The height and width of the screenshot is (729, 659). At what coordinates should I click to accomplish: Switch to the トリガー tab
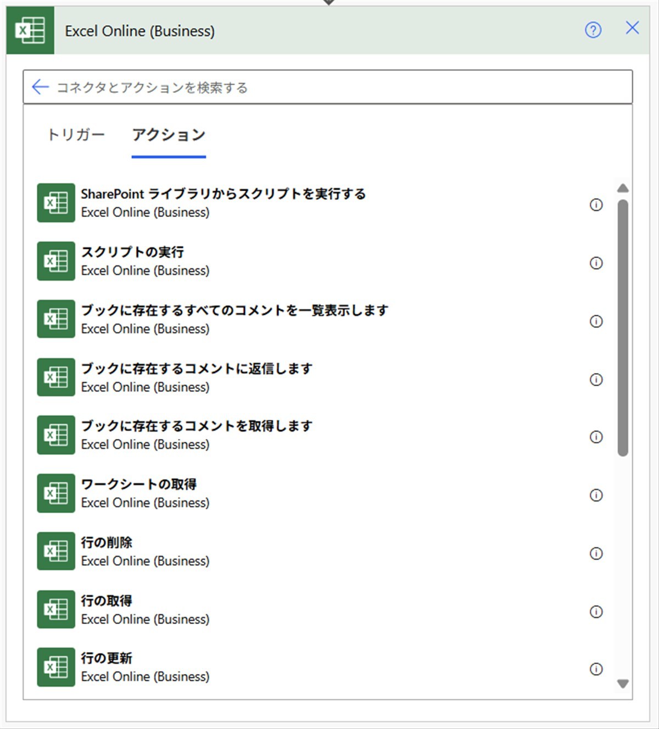coord(76,135)
